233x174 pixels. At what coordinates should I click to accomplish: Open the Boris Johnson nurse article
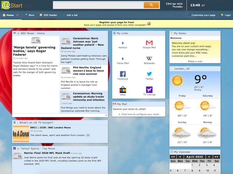82,43
